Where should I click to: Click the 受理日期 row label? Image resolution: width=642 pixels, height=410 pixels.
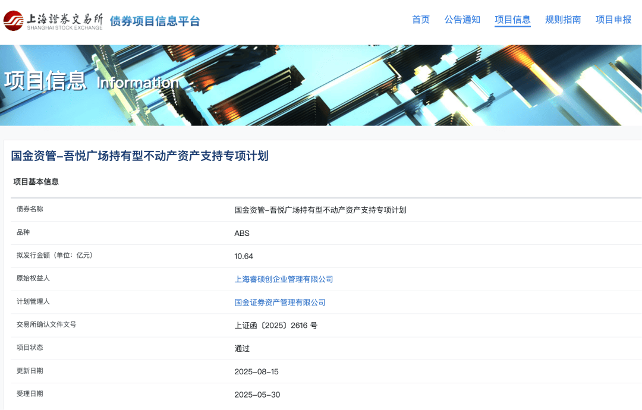[30, 393]
